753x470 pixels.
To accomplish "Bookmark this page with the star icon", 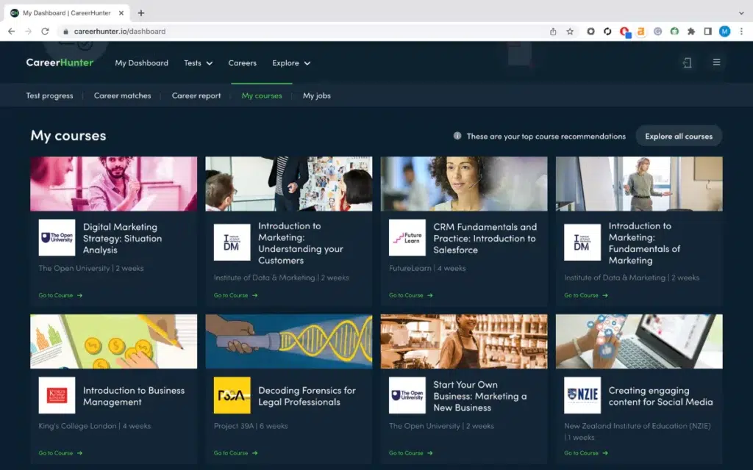I will [570, 31].
